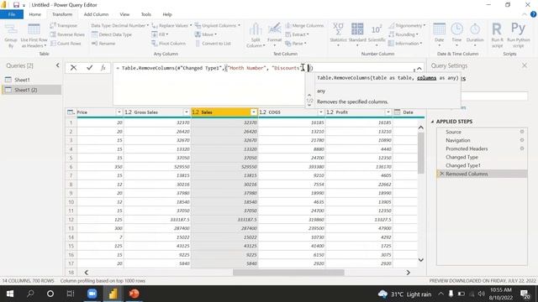Click Detect Data Type

pyautogui.click(x=112, y=34)
